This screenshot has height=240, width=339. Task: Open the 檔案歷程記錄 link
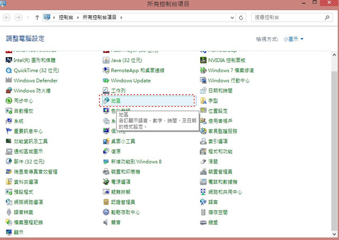(28, 223)
